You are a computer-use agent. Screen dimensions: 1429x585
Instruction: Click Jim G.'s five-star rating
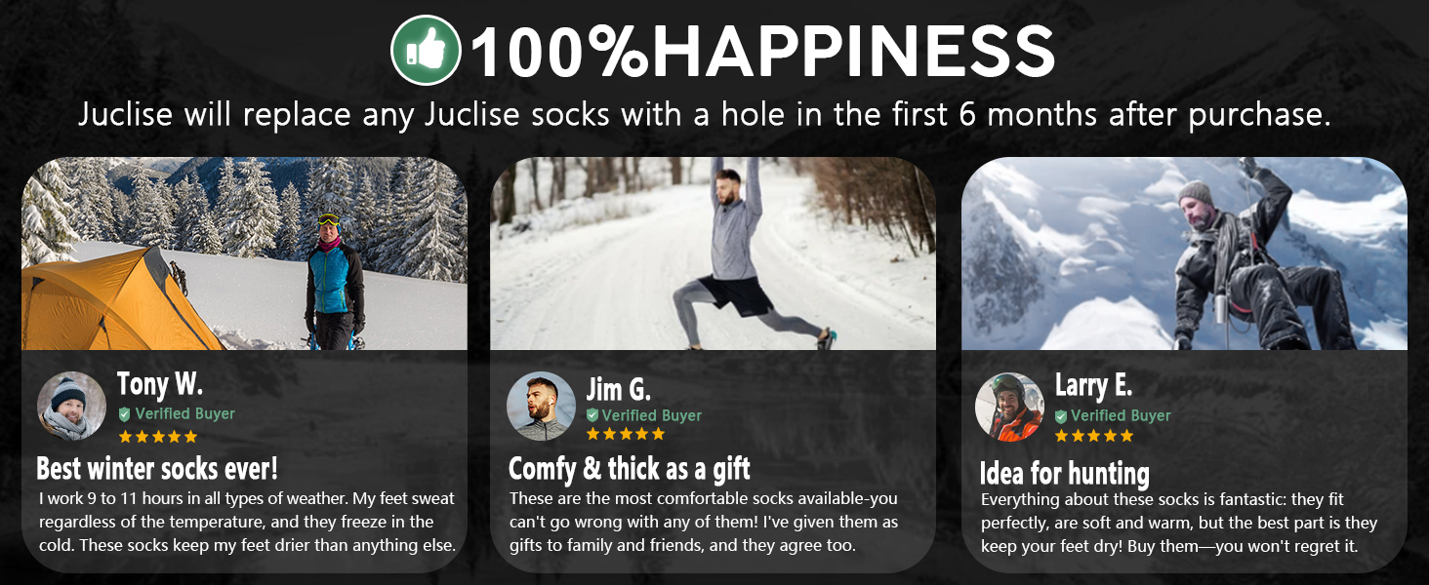[626, 434]
